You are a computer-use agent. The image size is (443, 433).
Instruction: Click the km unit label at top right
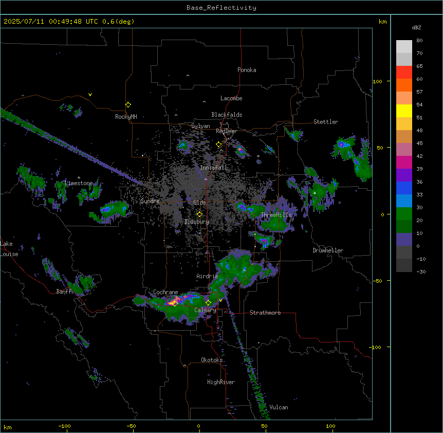click(x=382, y=22)
